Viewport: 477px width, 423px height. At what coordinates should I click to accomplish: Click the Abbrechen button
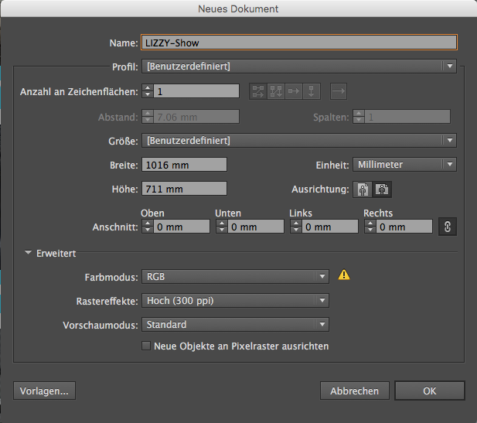[354, 391]
